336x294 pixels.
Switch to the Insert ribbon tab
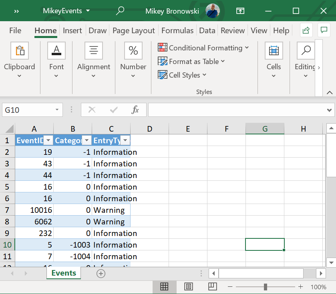tap(72, 31)
